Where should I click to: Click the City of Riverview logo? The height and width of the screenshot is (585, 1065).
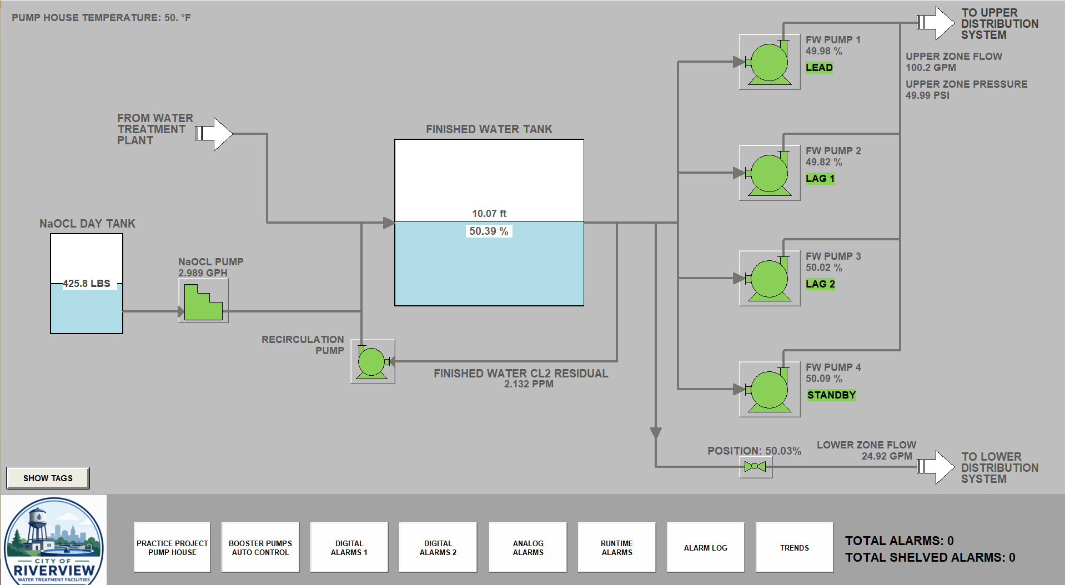(53, 540)
